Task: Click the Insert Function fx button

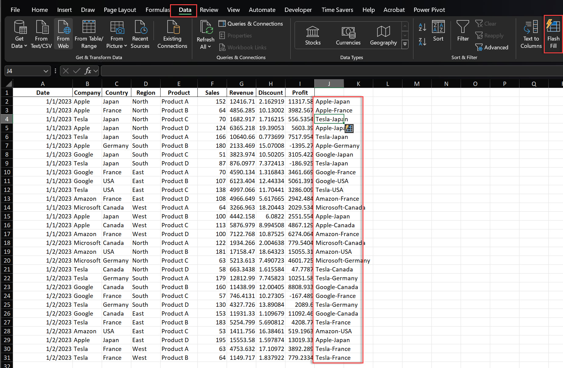Action: (x=88, y=71)
